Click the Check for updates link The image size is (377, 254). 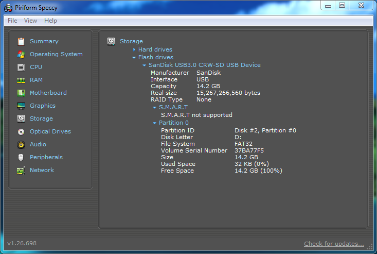pyautogui.click(x=334, y=244)
